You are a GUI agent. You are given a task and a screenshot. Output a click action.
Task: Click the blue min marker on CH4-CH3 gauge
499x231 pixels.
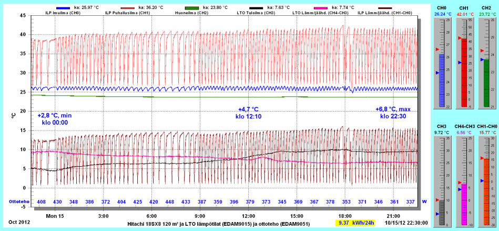point(460,189)
